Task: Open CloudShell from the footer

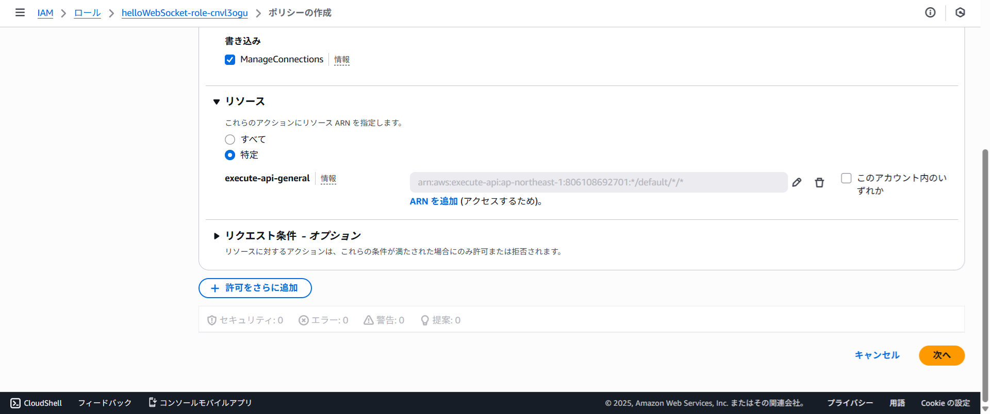Action: 36,403
